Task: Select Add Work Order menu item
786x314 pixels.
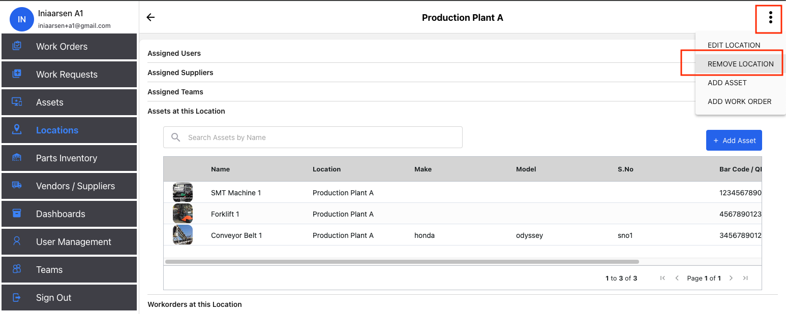Action: click(739, 101)
